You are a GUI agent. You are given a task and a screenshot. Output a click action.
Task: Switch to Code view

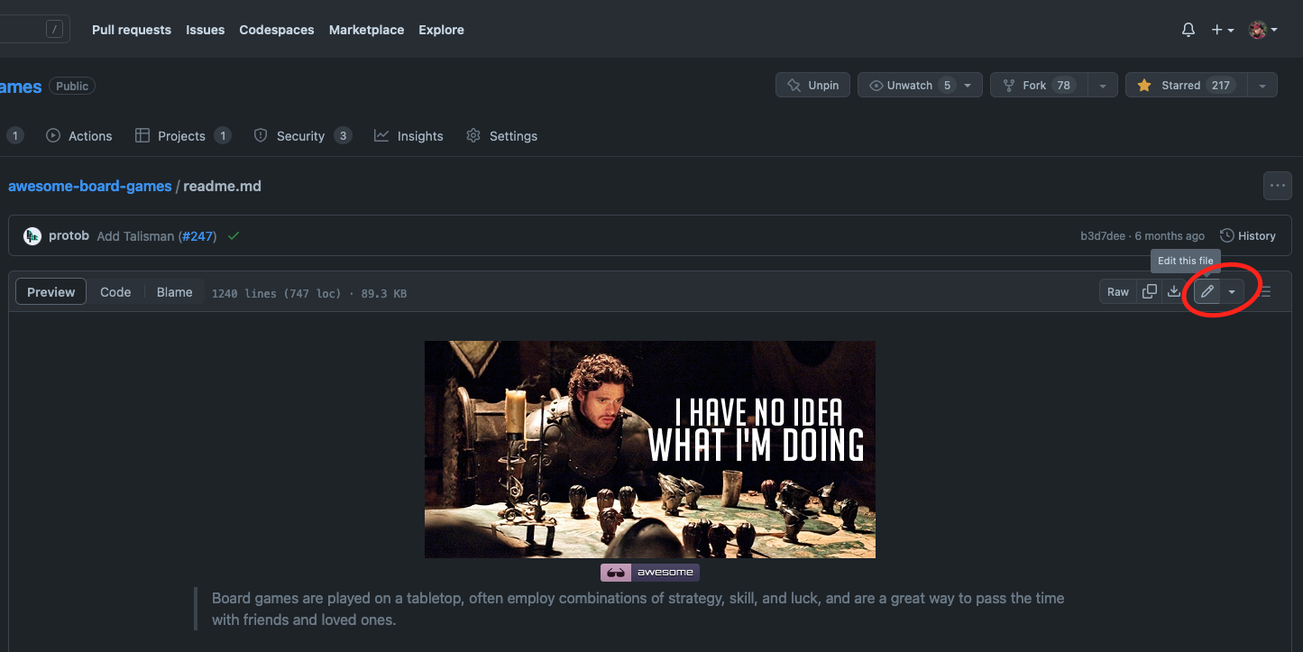coord(115,292)
